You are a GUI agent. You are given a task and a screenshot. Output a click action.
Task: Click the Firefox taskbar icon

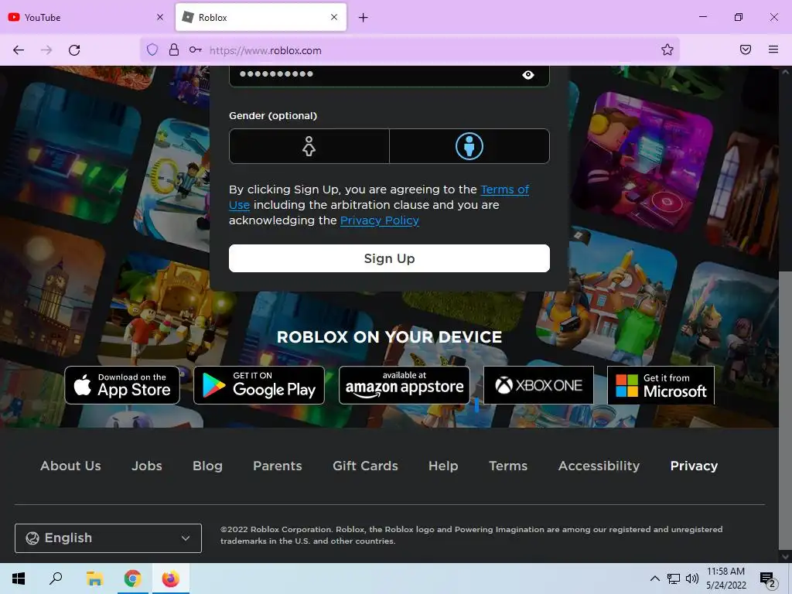[171, 579]
